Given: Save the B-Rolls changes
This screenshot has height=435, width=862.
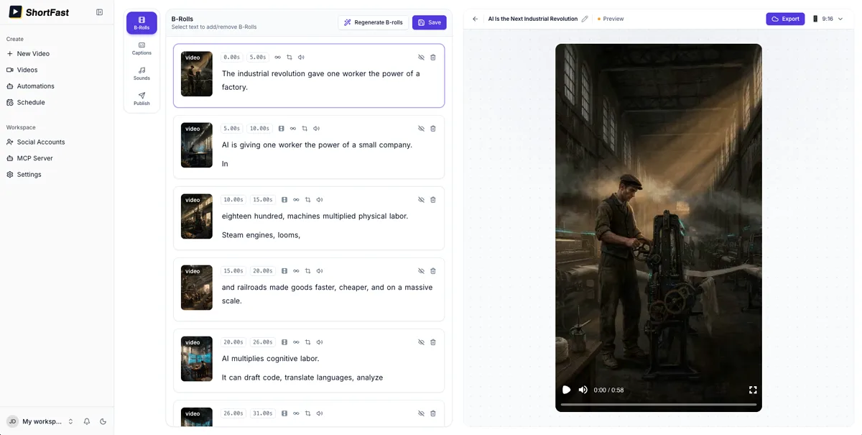Looking at the screenshot, I should pos(429,22).
